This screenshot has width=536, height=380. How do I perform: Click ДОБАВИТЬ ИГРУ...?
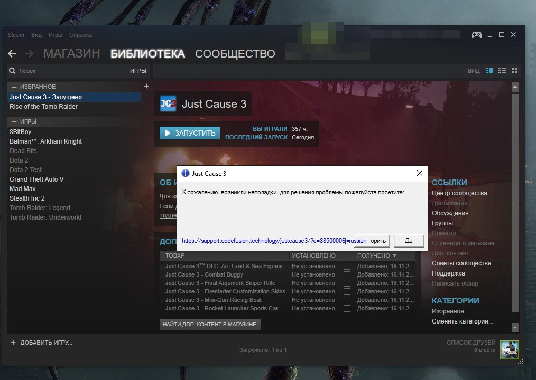point(46,343)
